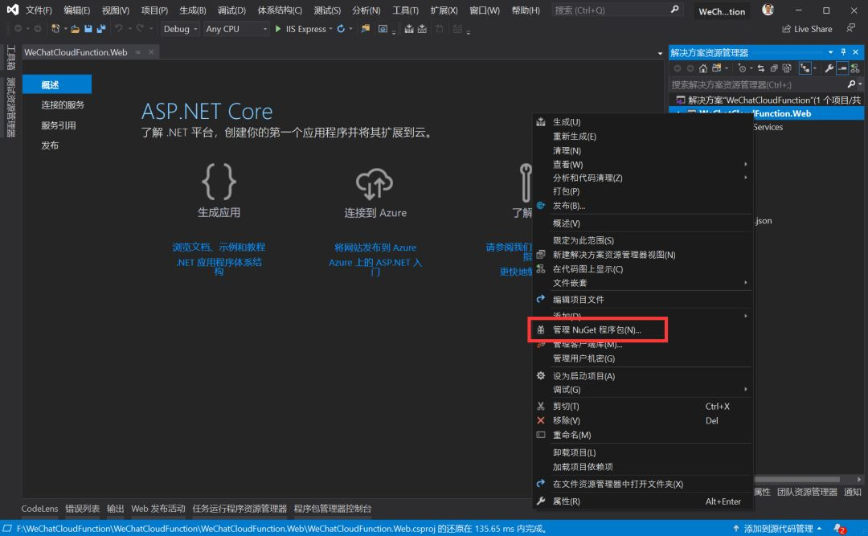This screenshot has width=868, height=536.
Task: Open the Azure 上的 ASP.NET 入门 link
Action: click(x=375, y=267)
